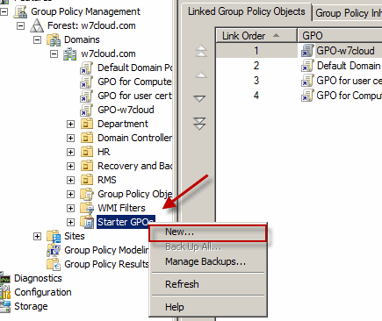The height and width of the screenshot is (321, 382).
Task: Click the Group Policy Objects container icon
Action: [x=87, y=194]
